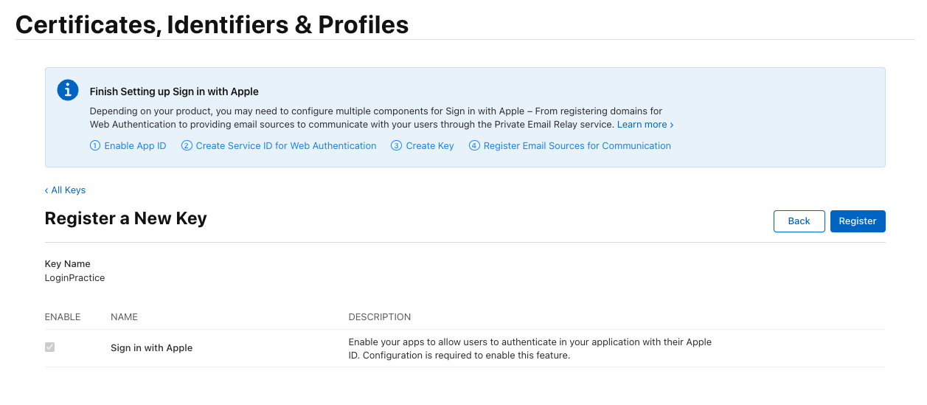Screen dimensions: 927x405
Task: Click Finish Setting up Sign in with Apple title
Action: (174, 92)
